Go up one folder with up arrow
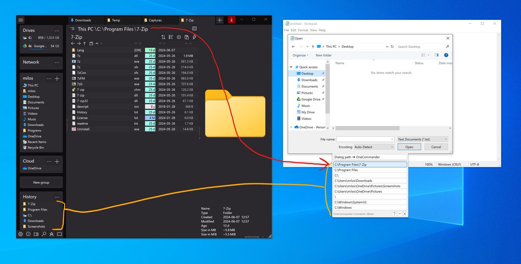 [85, 43]
